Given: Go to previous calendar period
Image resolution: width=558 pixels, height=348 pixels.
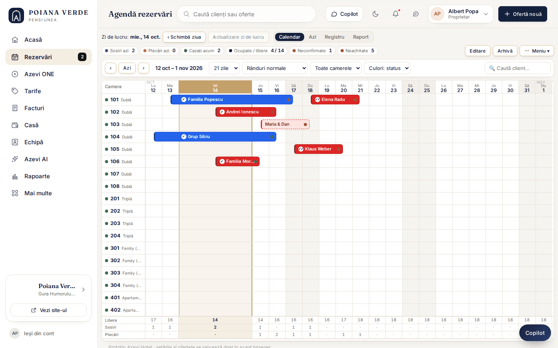Looking at the screenshot, I should point(110,68).
